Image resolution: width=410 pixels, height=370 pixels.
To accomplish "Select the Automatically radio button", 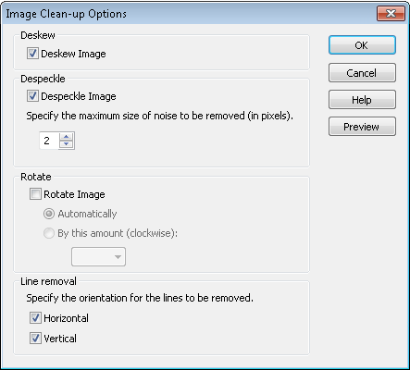I will (49, 214).
